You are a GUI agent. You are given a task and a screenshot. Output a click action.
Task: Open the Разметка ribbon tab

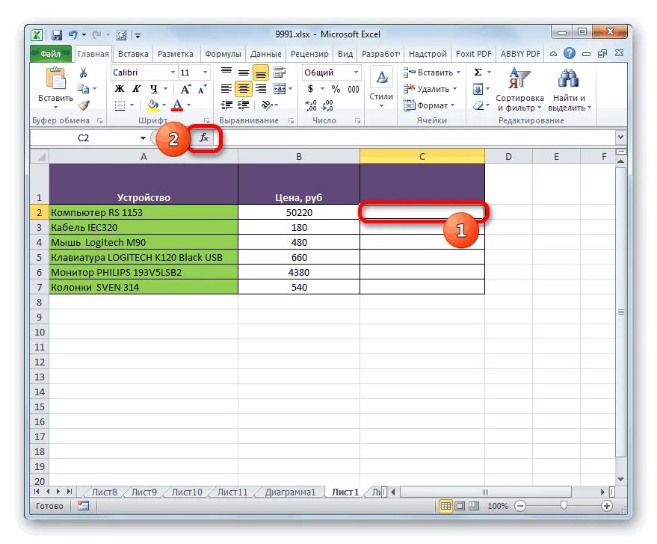point(176,54)
